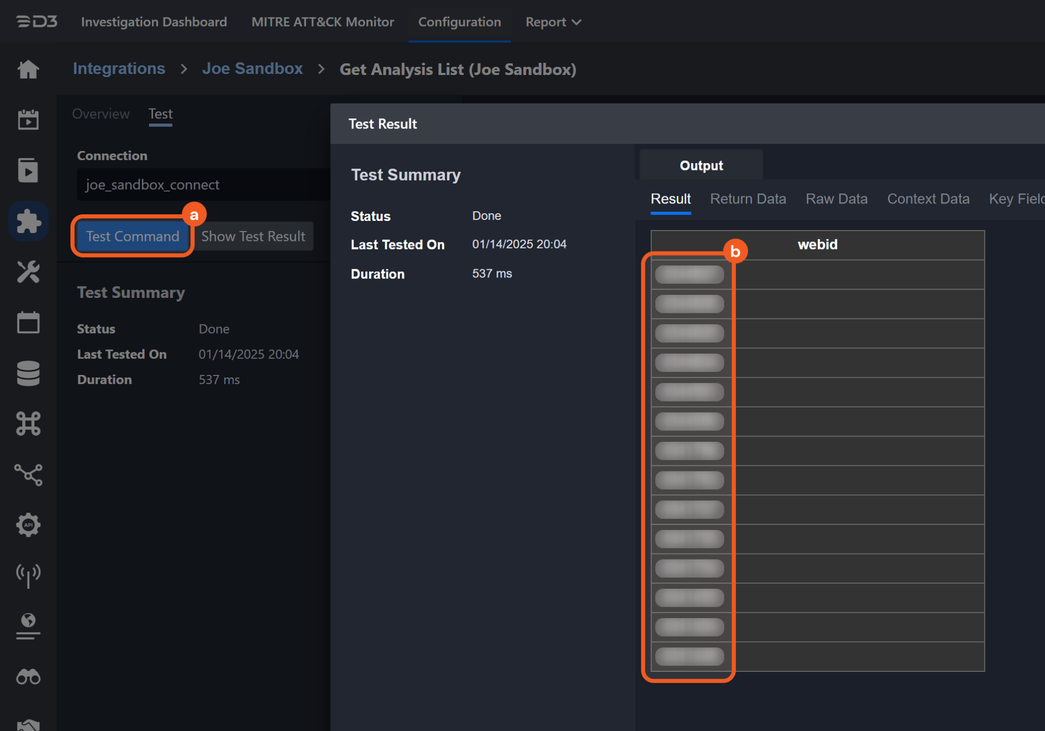Open the playbook file icon
This screenshot has height=731, width=1045.
[x=28, y=170]
